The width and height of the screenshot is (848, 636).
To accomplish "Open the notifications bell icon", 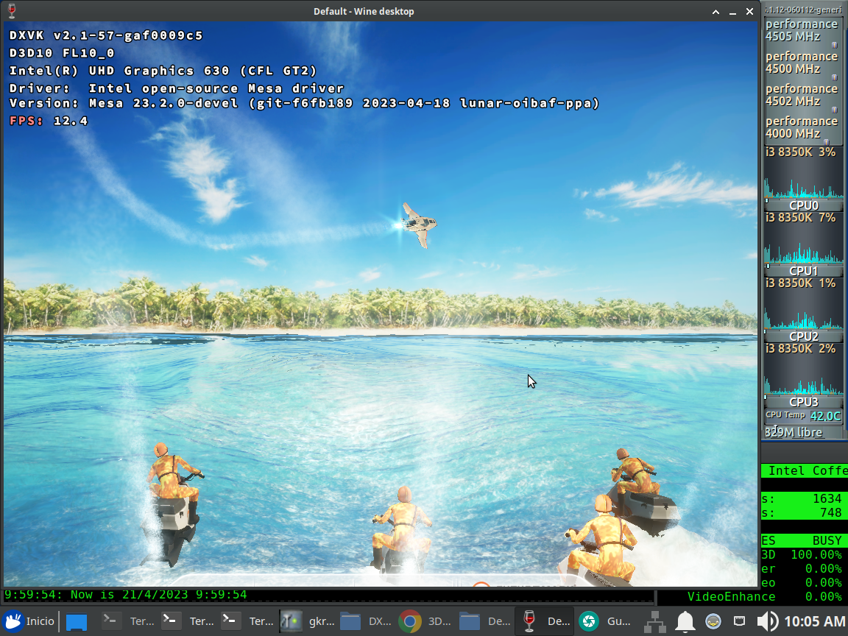I will pyautogui.click(x=685, y=621).
